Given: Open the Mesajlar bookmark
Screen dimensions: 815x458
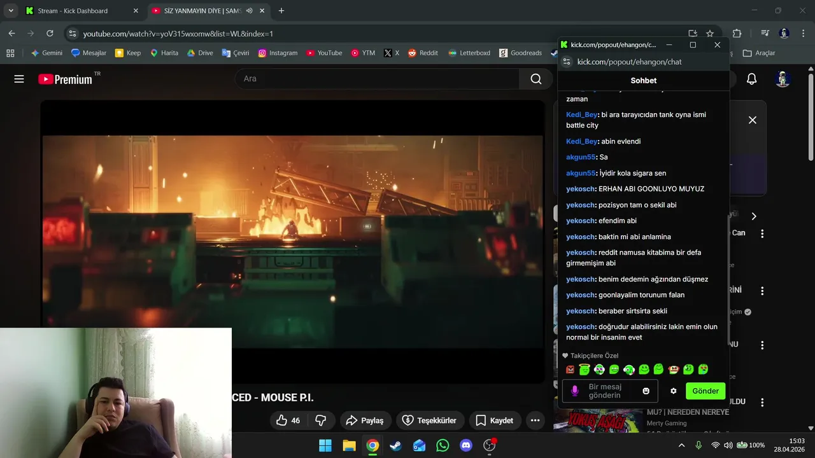Looking at the screenshot, I should tap(89, 53).
